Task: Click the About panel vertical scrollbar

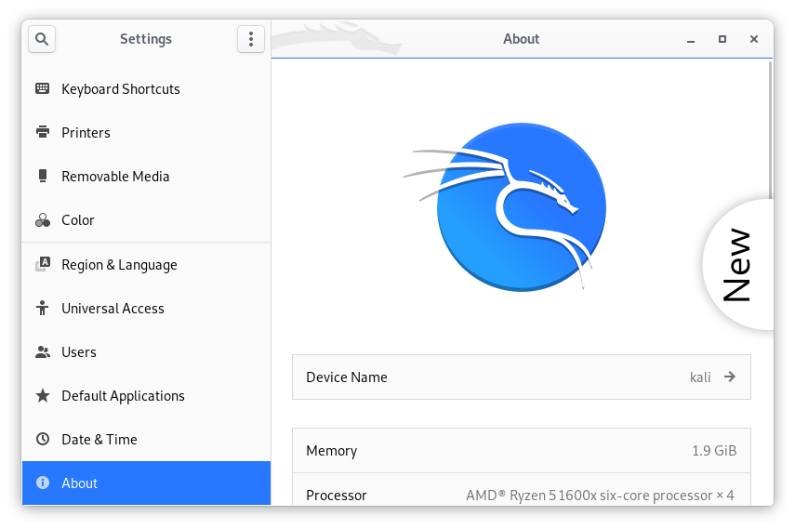Action: point(770,131)
